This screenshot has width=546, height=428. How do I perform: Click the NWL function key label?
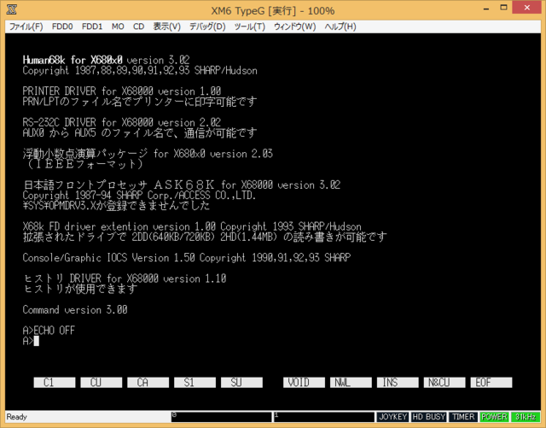pyautogui.click(x=351, y=383)
